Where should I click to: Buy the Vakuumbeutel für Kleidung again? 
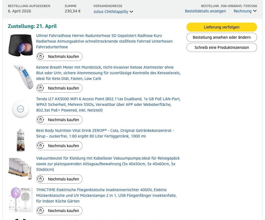60,179
